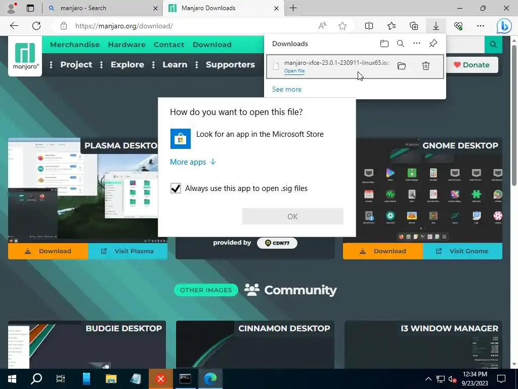The image size is (518, 389).
Task: Click See more in Downloads panel
Action: pos(287,89)
